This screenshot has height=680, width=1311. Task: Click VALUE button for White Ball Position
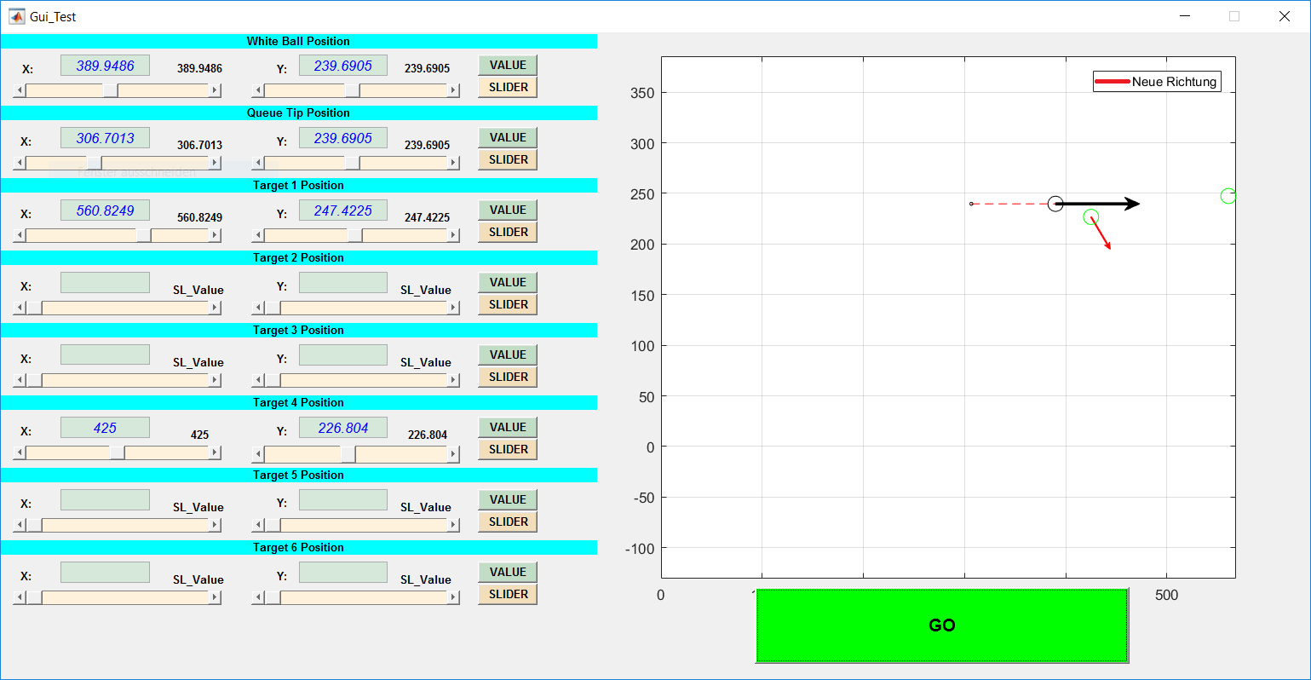(508, 65)
